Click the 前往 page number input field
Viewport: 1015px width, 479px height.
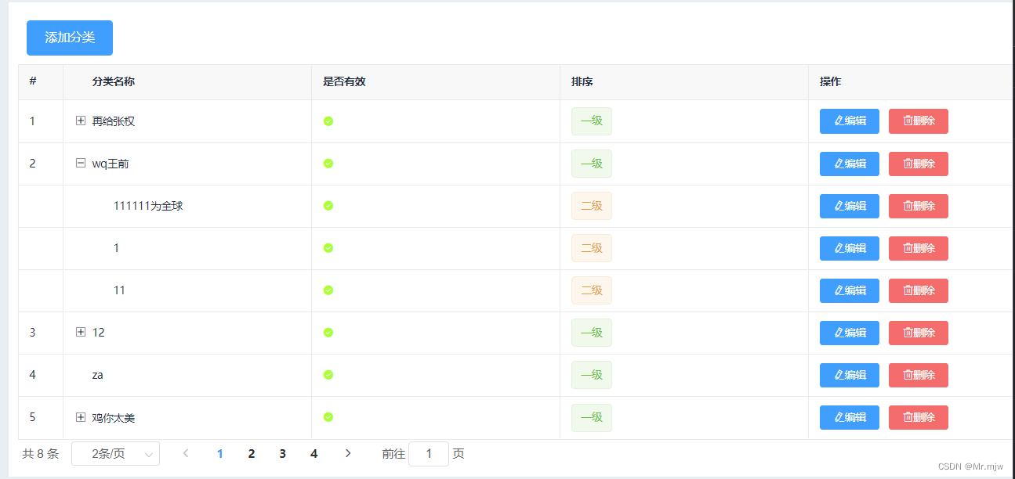(429, 453)
